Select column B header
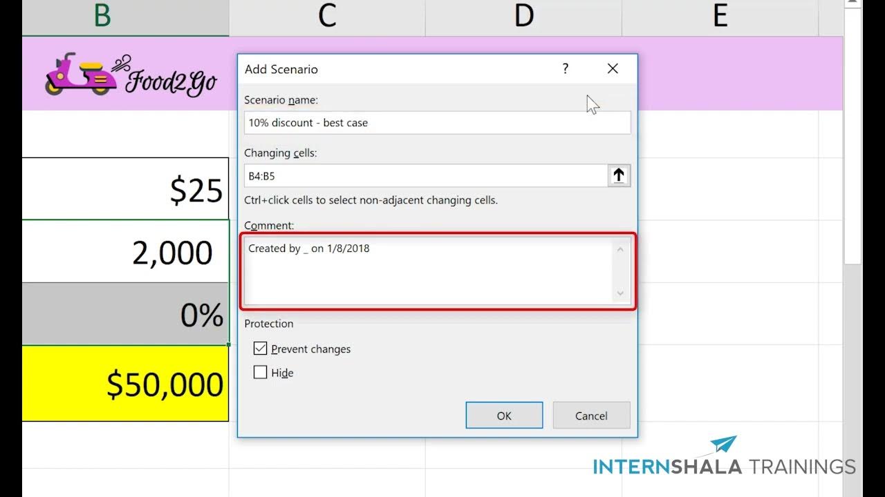 click(102, 16)
